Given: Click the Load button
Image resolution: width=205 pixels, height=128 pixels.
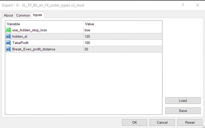Looking at the screenshot, I should (x=183, y=101).
